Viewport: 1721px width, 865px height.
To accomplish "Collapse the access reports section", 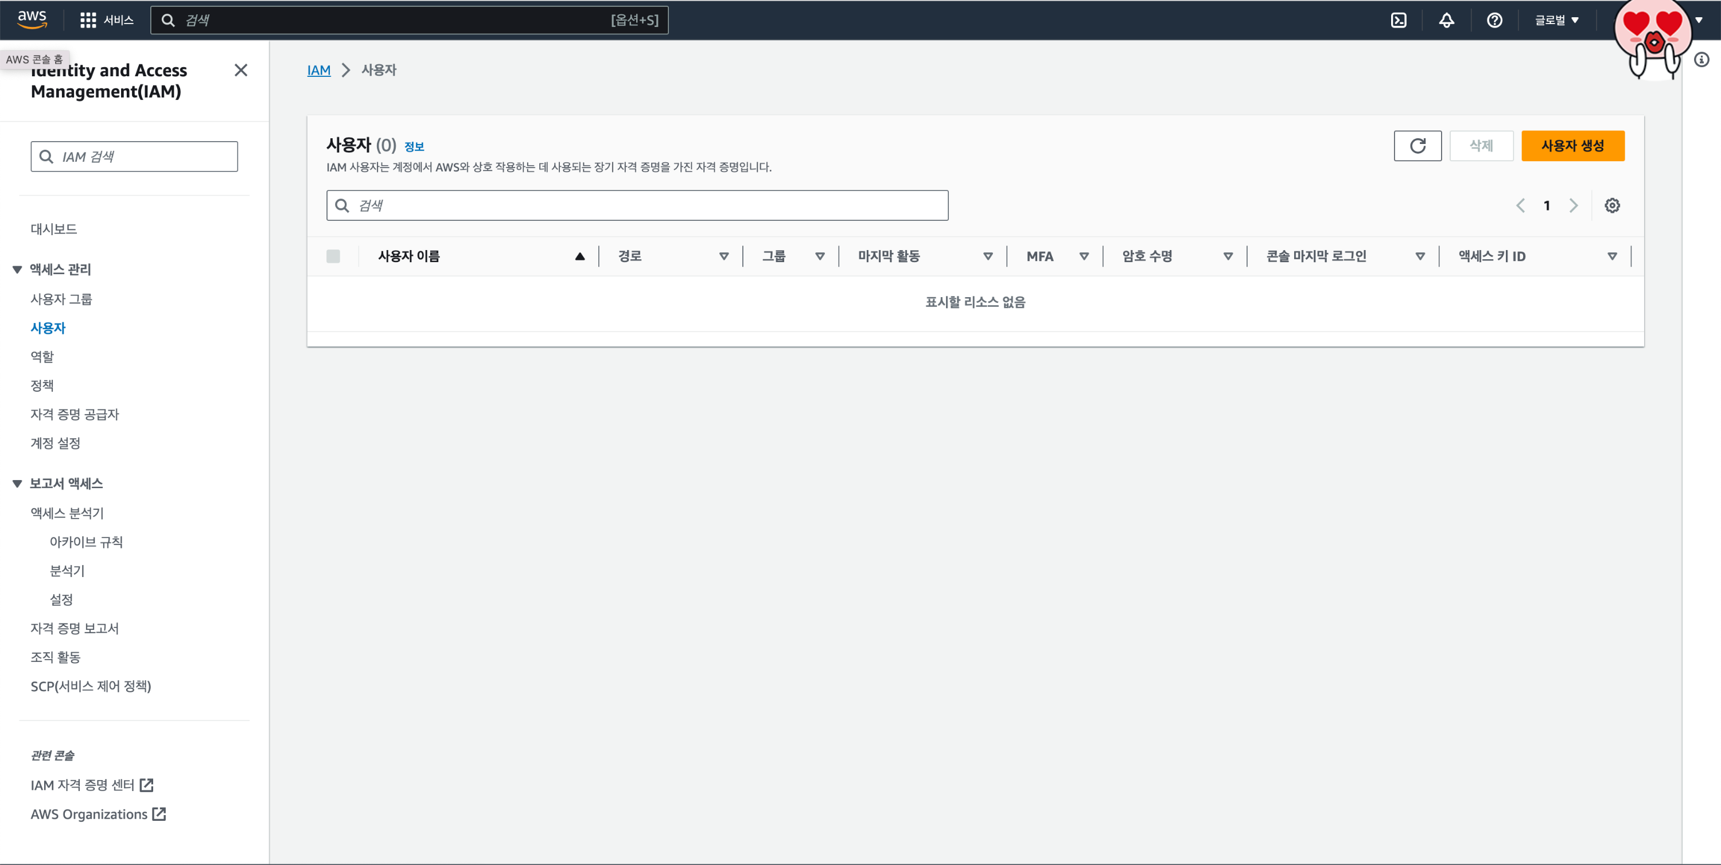I will (17, 484).
